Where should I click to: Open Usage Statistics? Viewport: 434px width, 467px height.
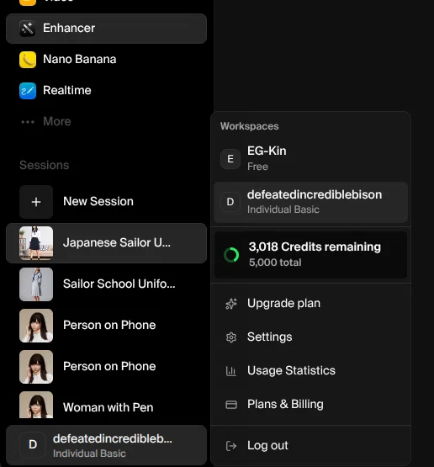click(x=310, y=371)
